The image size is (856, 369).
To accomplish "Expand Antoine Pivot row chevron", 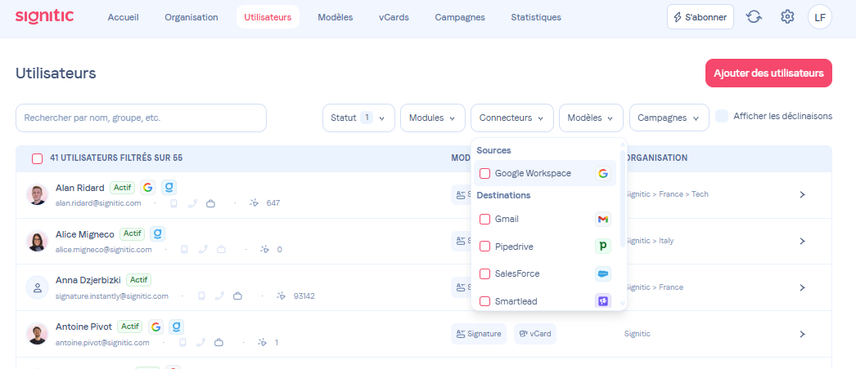I will click(x=802, y=334).
